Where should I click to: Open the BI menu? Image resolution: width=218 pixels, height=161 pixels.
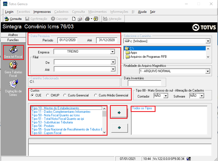pyautogui.click(x=133, y=12)
